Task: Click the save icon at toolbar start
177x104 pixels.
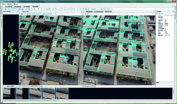Action: point(5,9)
